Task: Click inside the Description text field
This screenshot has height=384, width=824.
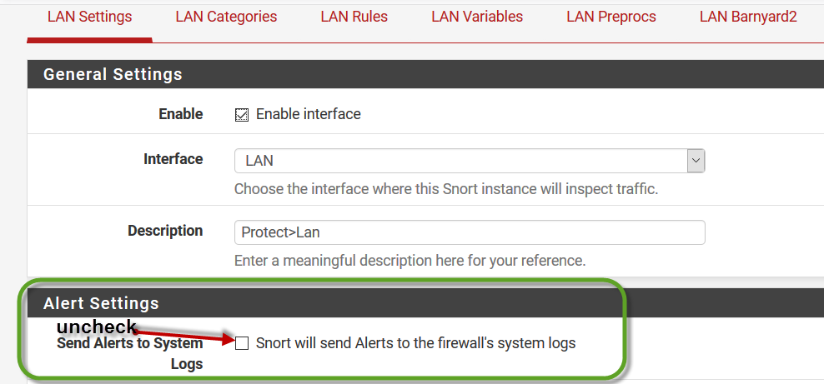Action: pyautogui.click(x=470, y=232)
